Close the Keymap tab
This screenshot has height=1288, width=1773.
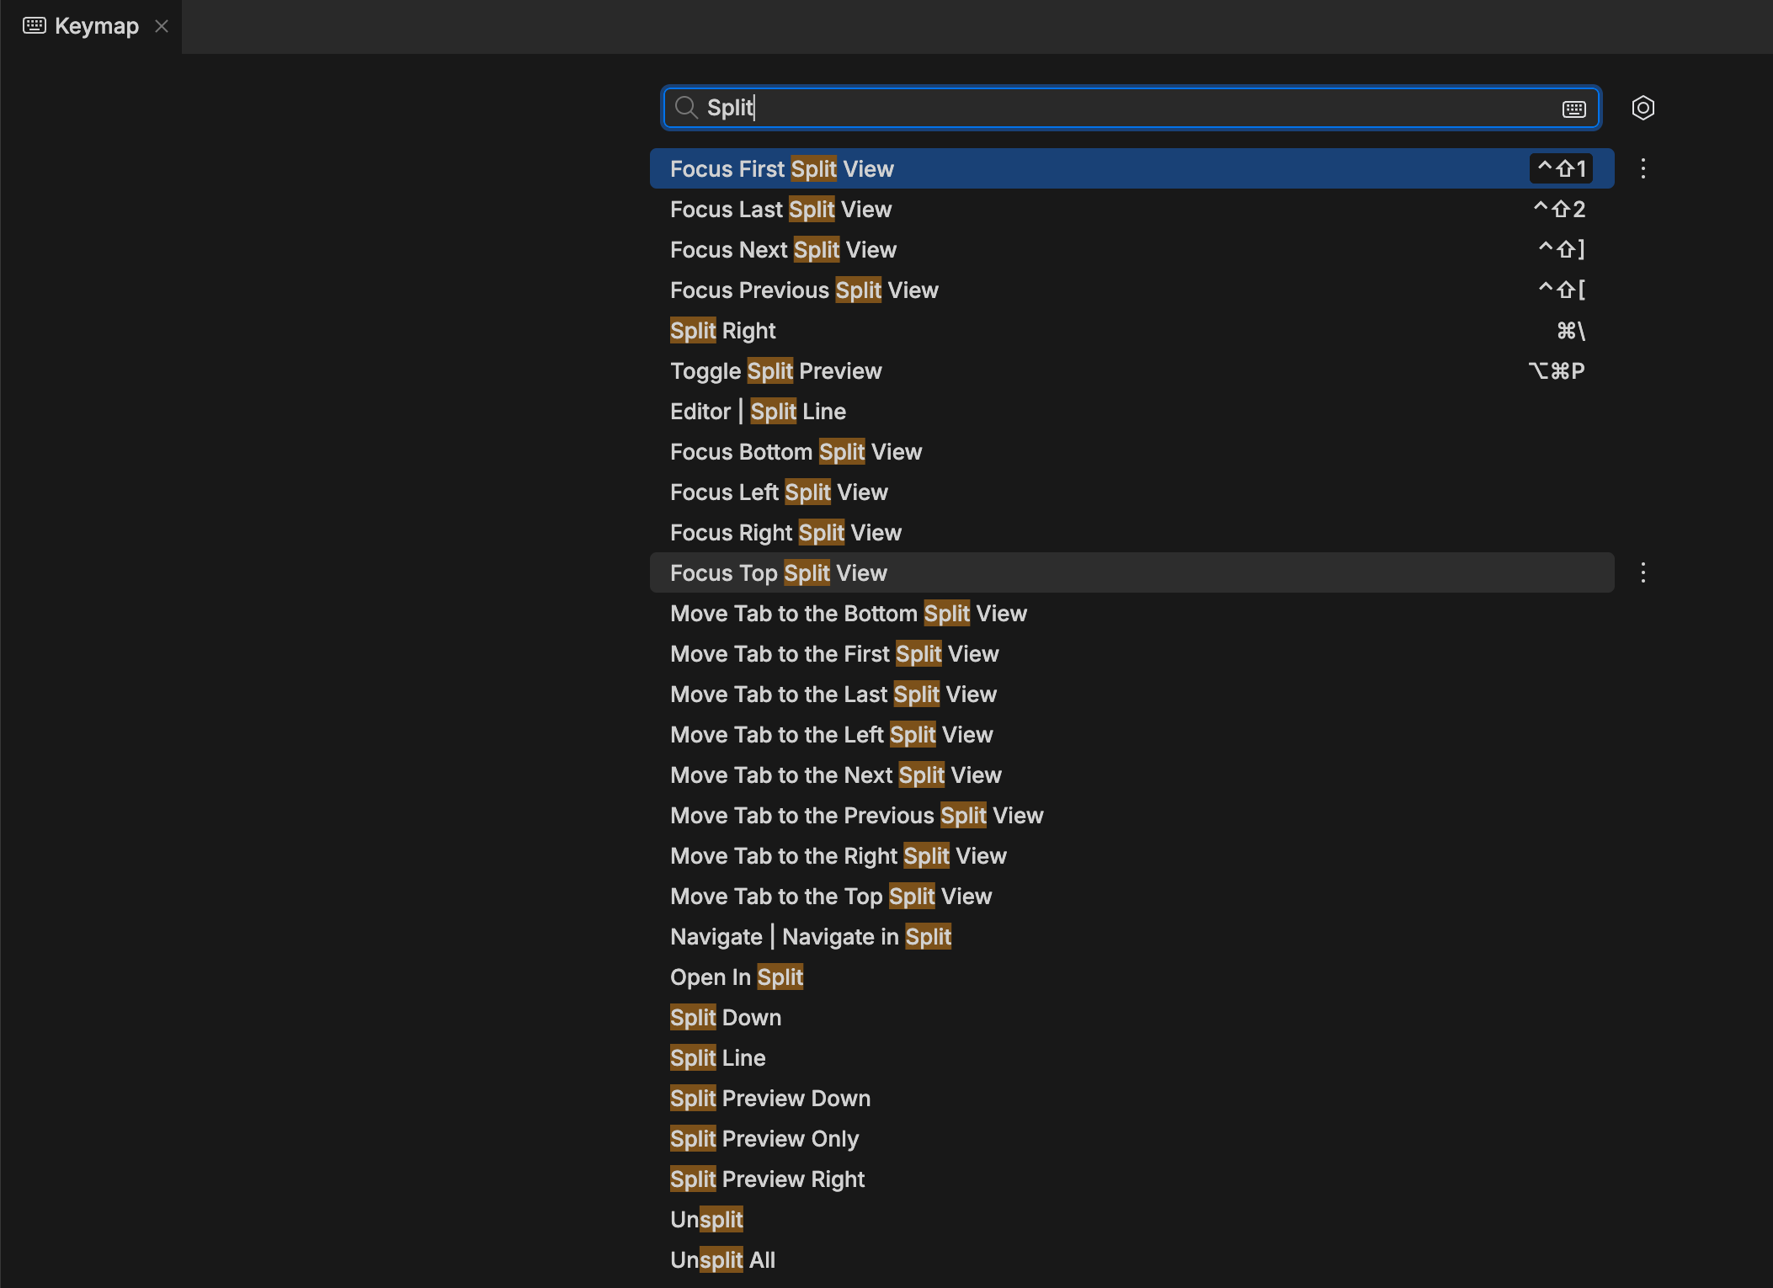click(x=162, y=25)
